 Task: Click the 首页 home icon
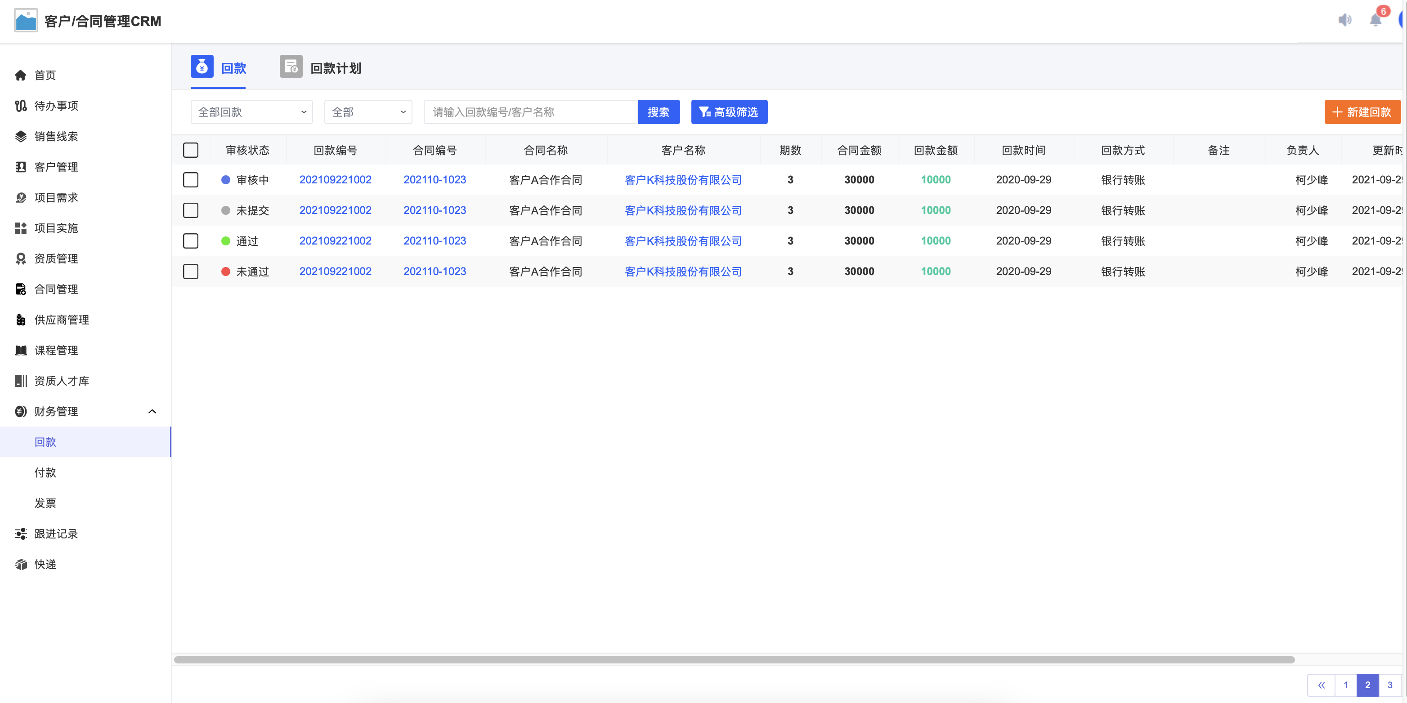(x=21, y=76)
